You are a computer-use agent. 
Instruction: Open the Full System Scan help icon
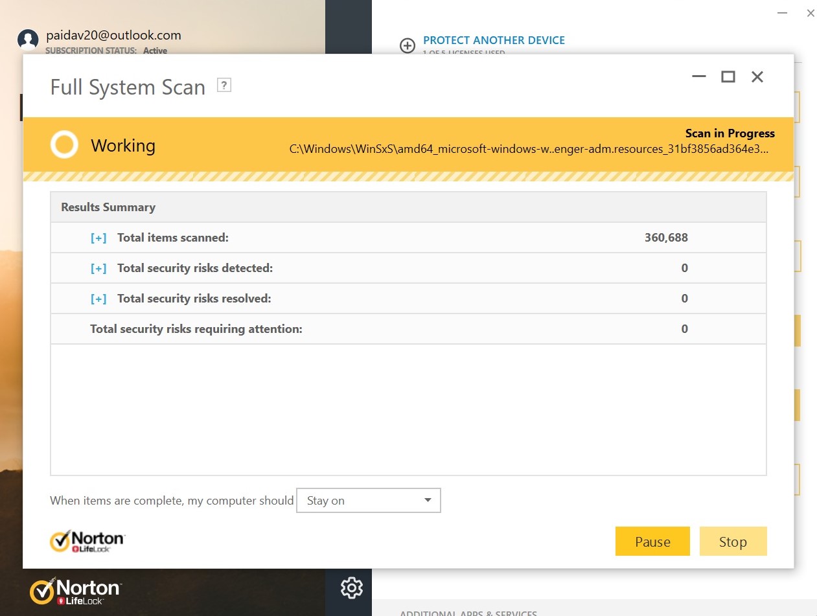tap(224, 85)
